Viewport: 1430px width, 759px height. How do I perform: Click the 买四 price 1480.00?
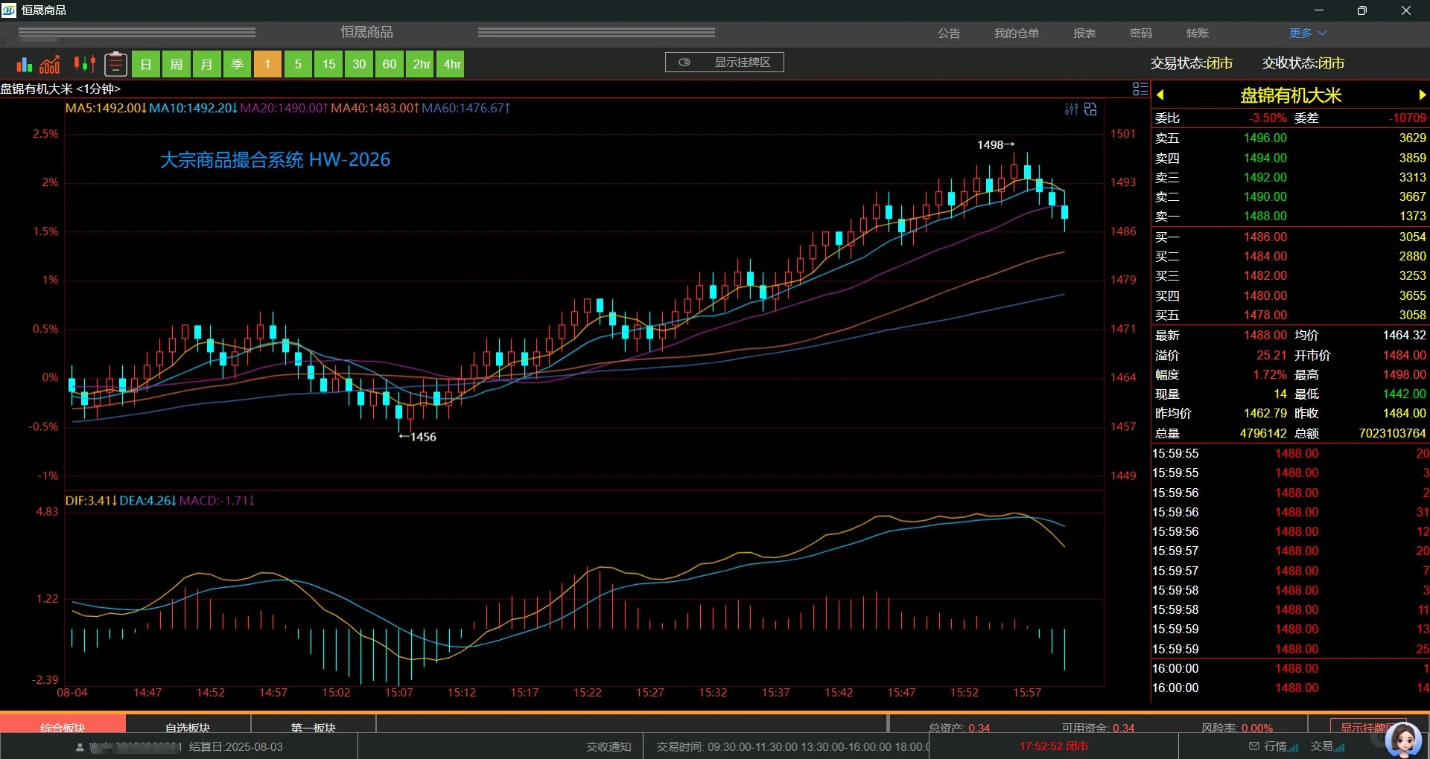tap(1265, 295)
